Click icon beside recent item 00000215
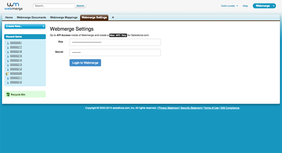282x153 pixels. 7,56
